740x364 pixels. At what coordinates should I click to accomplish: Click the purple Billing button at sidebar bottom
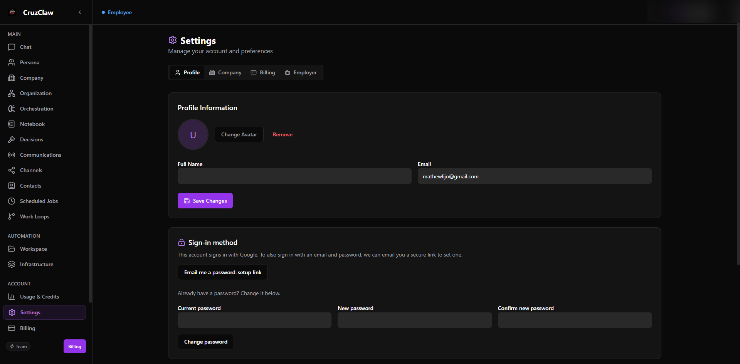coord(75,346)
